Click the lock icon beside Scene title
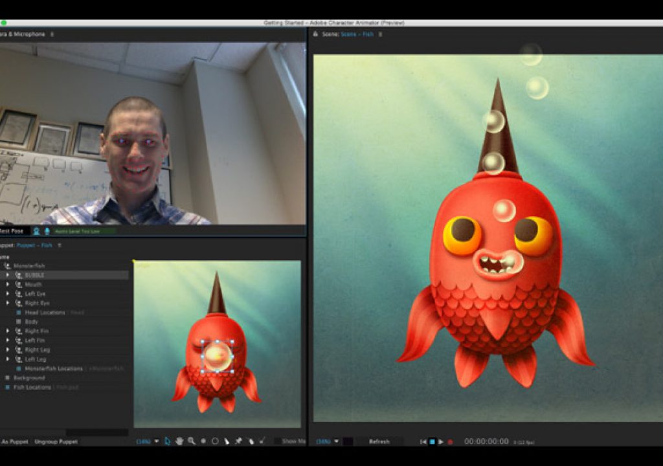The image size is (663, 466). (x=315, y=34)
